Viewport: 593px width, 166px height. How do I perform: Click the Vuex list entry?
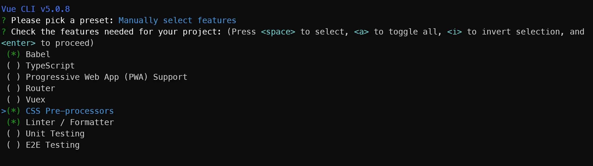click(36, 100)
